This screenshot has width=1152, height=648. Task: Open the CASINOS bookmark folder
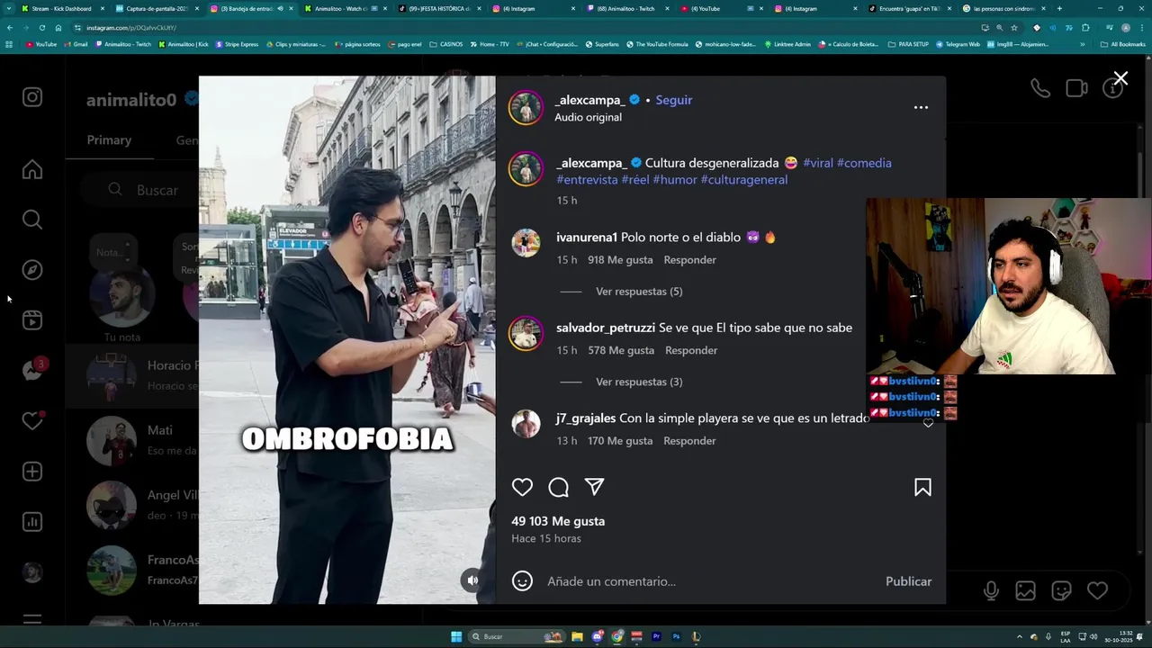click(445, 44)
